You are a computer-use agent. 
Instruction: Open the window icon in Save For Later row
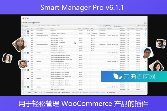(x=25, y=36)
